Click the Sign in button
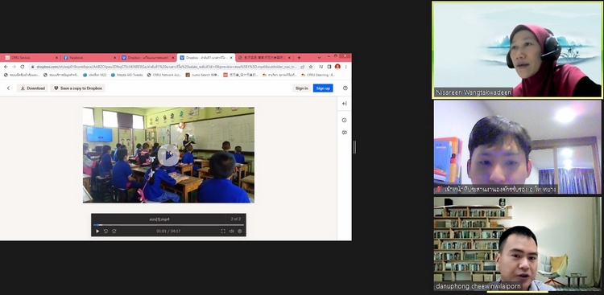The height and width of the screenshot is (295, 604). pos(302,88)
